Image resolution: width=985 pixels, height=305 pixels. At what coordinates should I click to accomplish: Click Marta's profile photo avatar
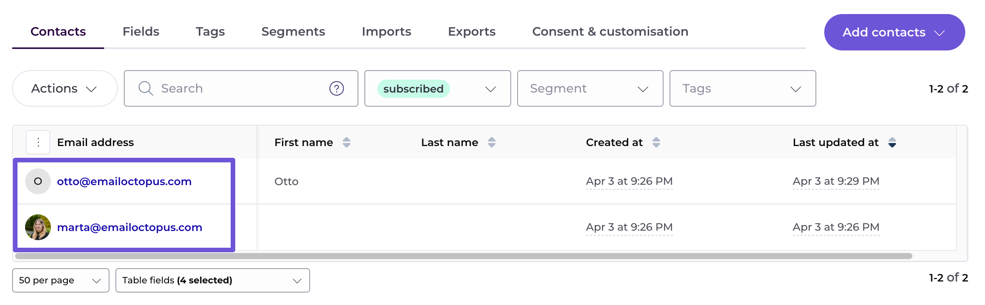click(38, 228)
